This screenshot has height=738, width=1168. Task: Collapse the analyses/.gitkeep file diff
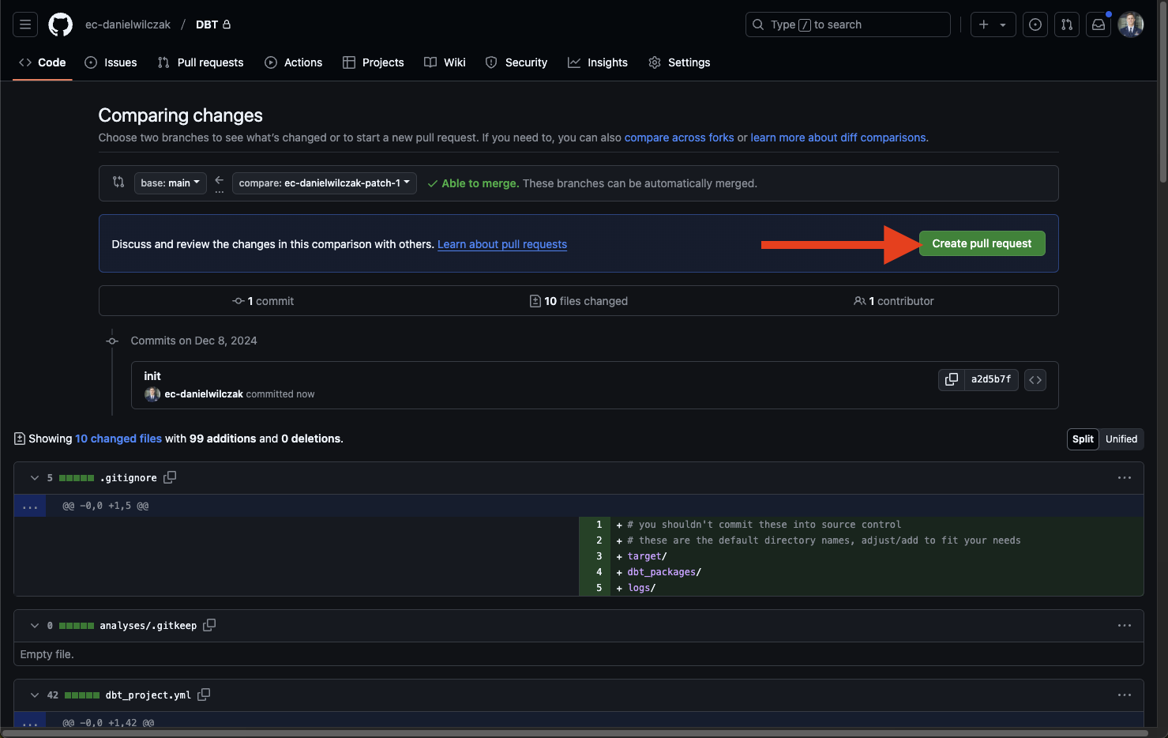34,626
